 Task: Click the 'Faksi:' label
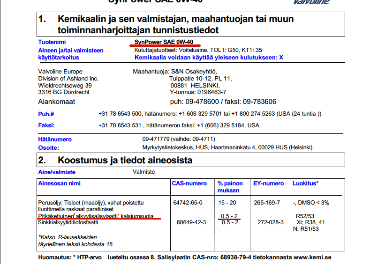click(46, 125)
